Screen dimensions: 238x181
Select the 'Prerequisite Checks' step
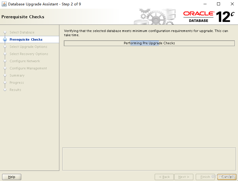coord(26,39)
